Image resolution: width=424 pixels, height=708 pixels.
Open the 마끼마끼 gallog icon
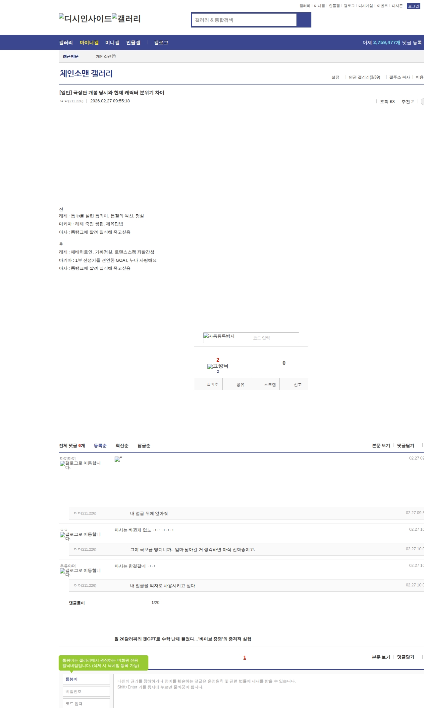click(80, 465)
